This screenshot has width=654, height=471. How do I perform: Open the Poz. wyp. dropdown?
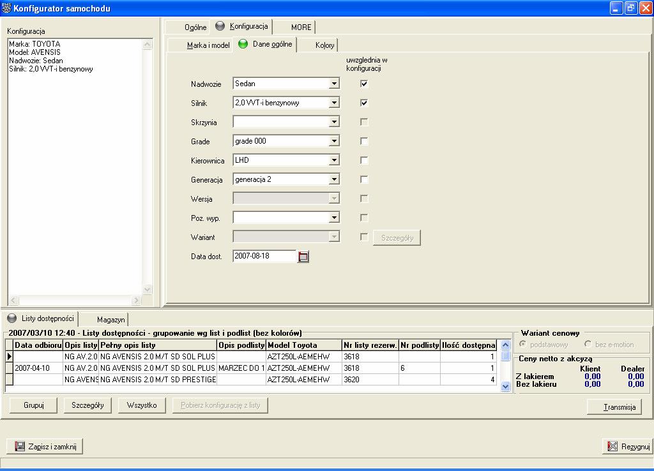(x=333, y=218)
